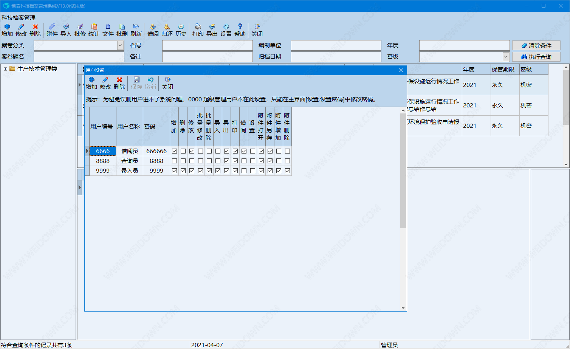570x349 pixels.
Task: Toggle 增加 permission for user 6666
Action: pos(174,151)
